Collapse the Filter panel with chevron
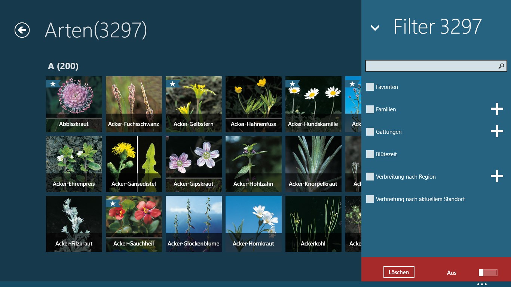This screenshot has height=287, width=511. coord(375,28)
